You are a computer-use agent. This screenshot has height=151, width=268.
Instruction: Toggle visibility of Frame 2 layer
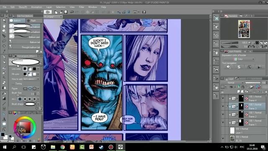[223, 115]
